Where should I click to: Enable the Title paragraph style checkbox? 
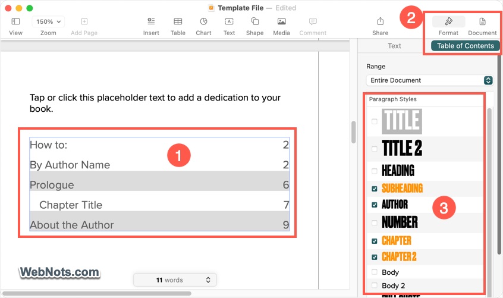tap(375, 121)
